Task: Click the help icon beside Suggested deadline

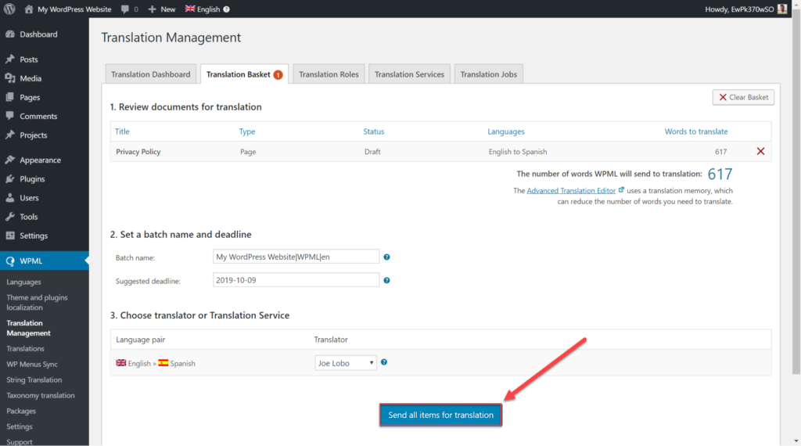Action: pyautogui.click(x=386, y=280)
